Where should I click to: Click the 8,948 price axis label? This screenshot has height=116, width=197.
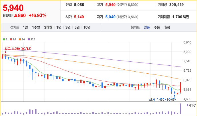[187, 42]
